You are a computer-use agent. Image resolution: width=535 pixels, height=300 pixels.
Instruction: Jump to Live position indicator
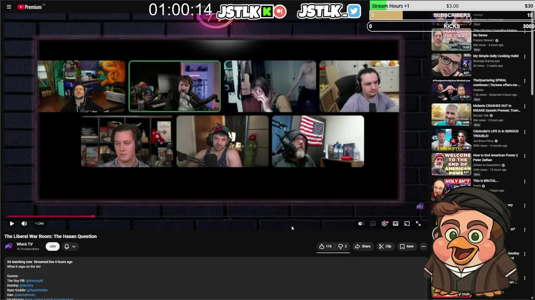(39, 224)
